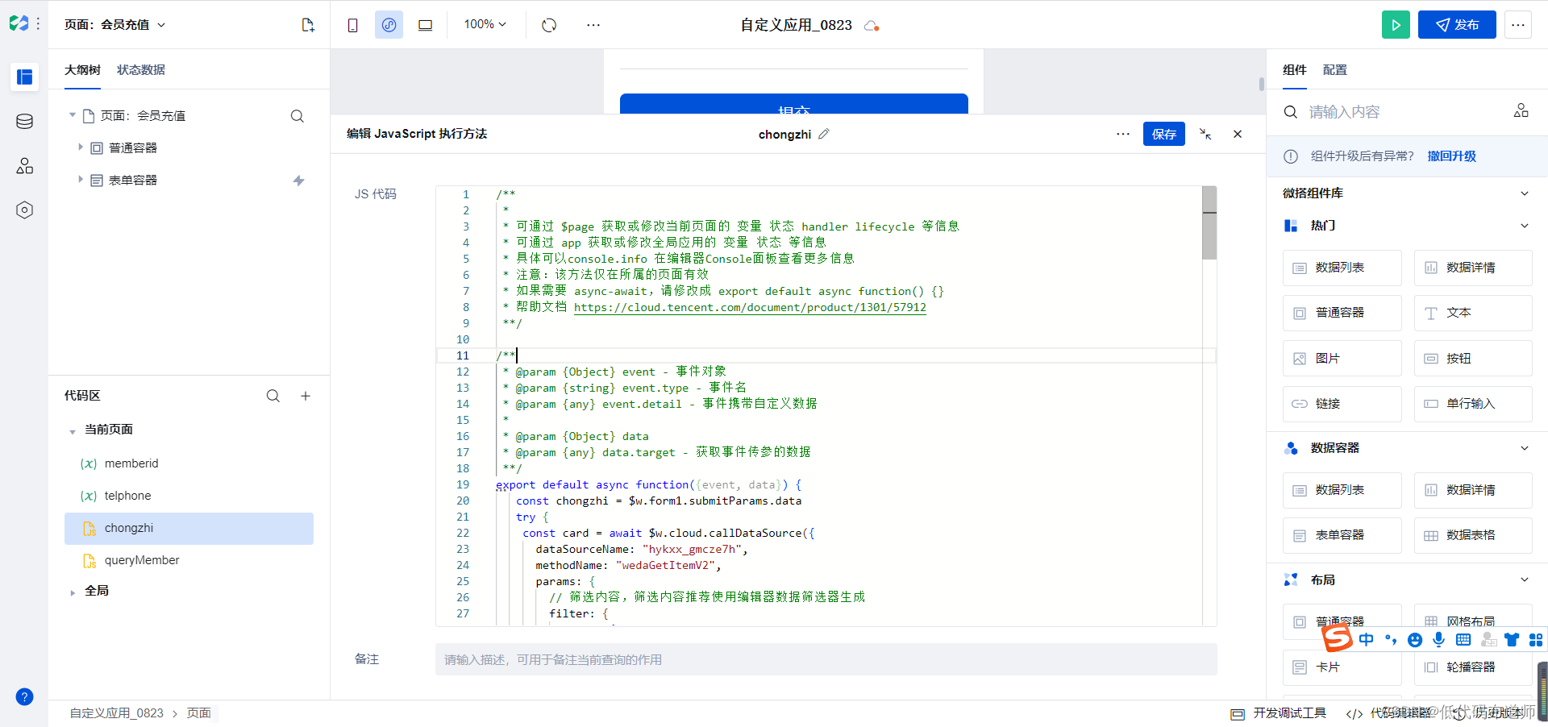Click the 撤回升级 link
1548x727 pixels.
(x=1451, y=156)
